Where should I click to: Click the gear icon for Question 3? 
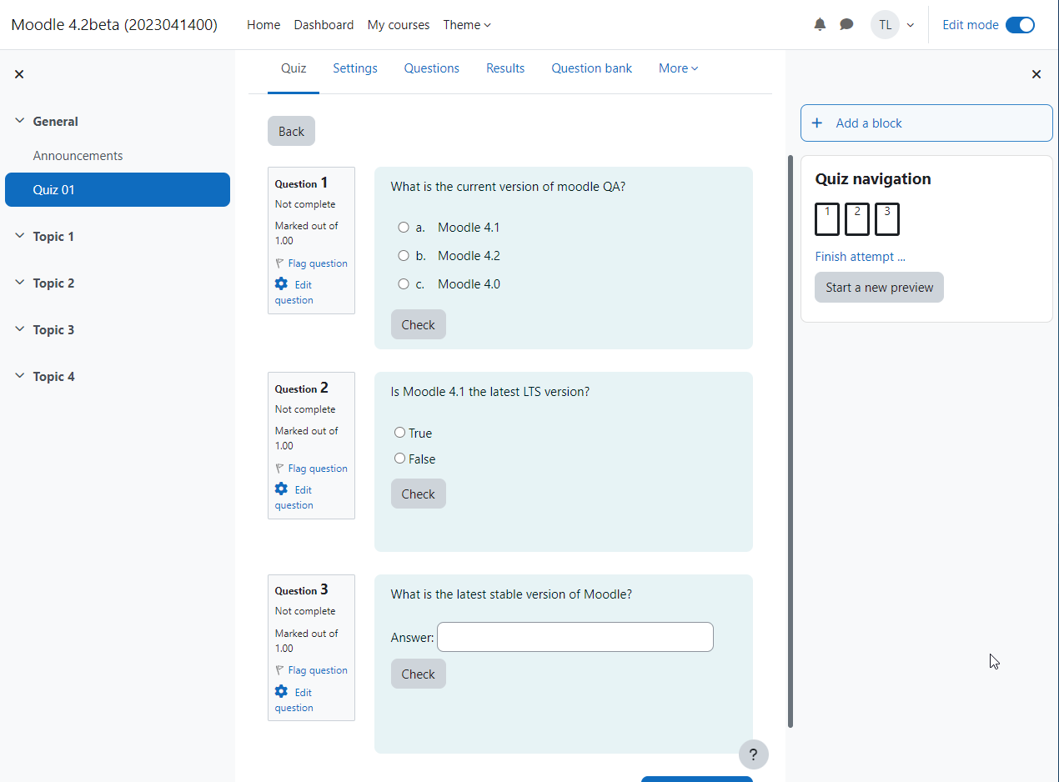point(281,691)
